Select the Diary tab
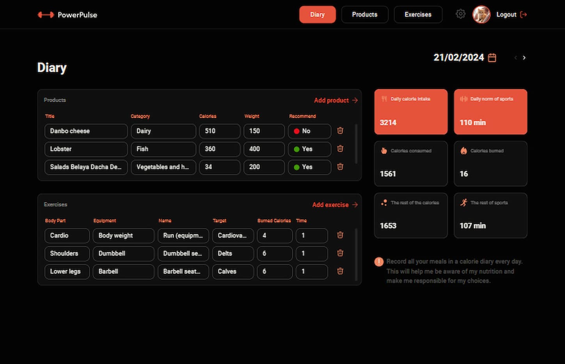Image resolution: width=565 pixels, height=364 pixels. click(317, 14)
